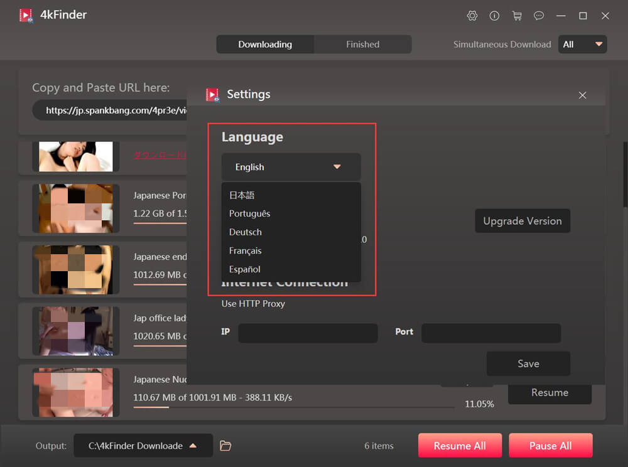Click the info icon in title bar
Screen dimensions: 628x467
point(494,16)
